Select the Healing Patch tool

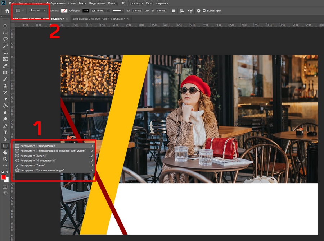click(x=5, y=73)
